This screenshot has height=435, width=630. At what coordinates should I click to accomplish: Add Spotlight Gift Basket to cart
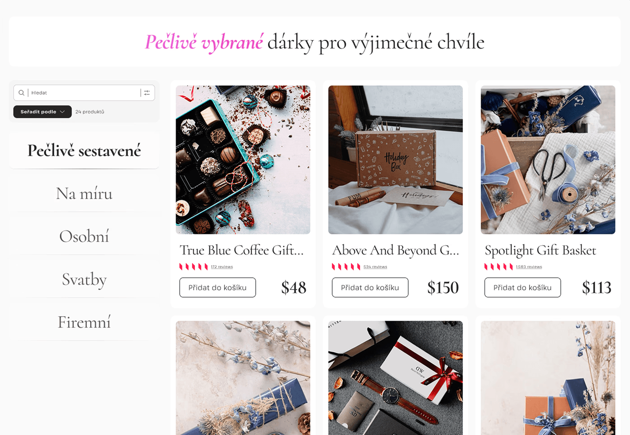(523, 287)
